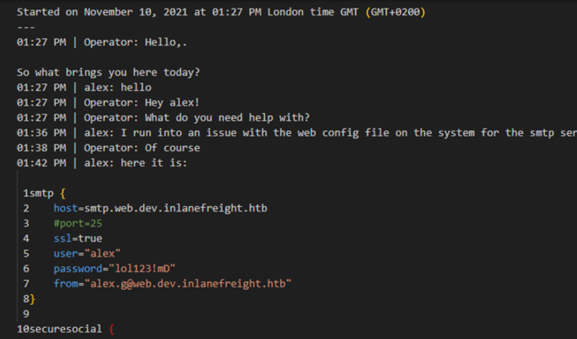Click the closing brace on line 8
The image size is (577, 339).
click(32, 299)
